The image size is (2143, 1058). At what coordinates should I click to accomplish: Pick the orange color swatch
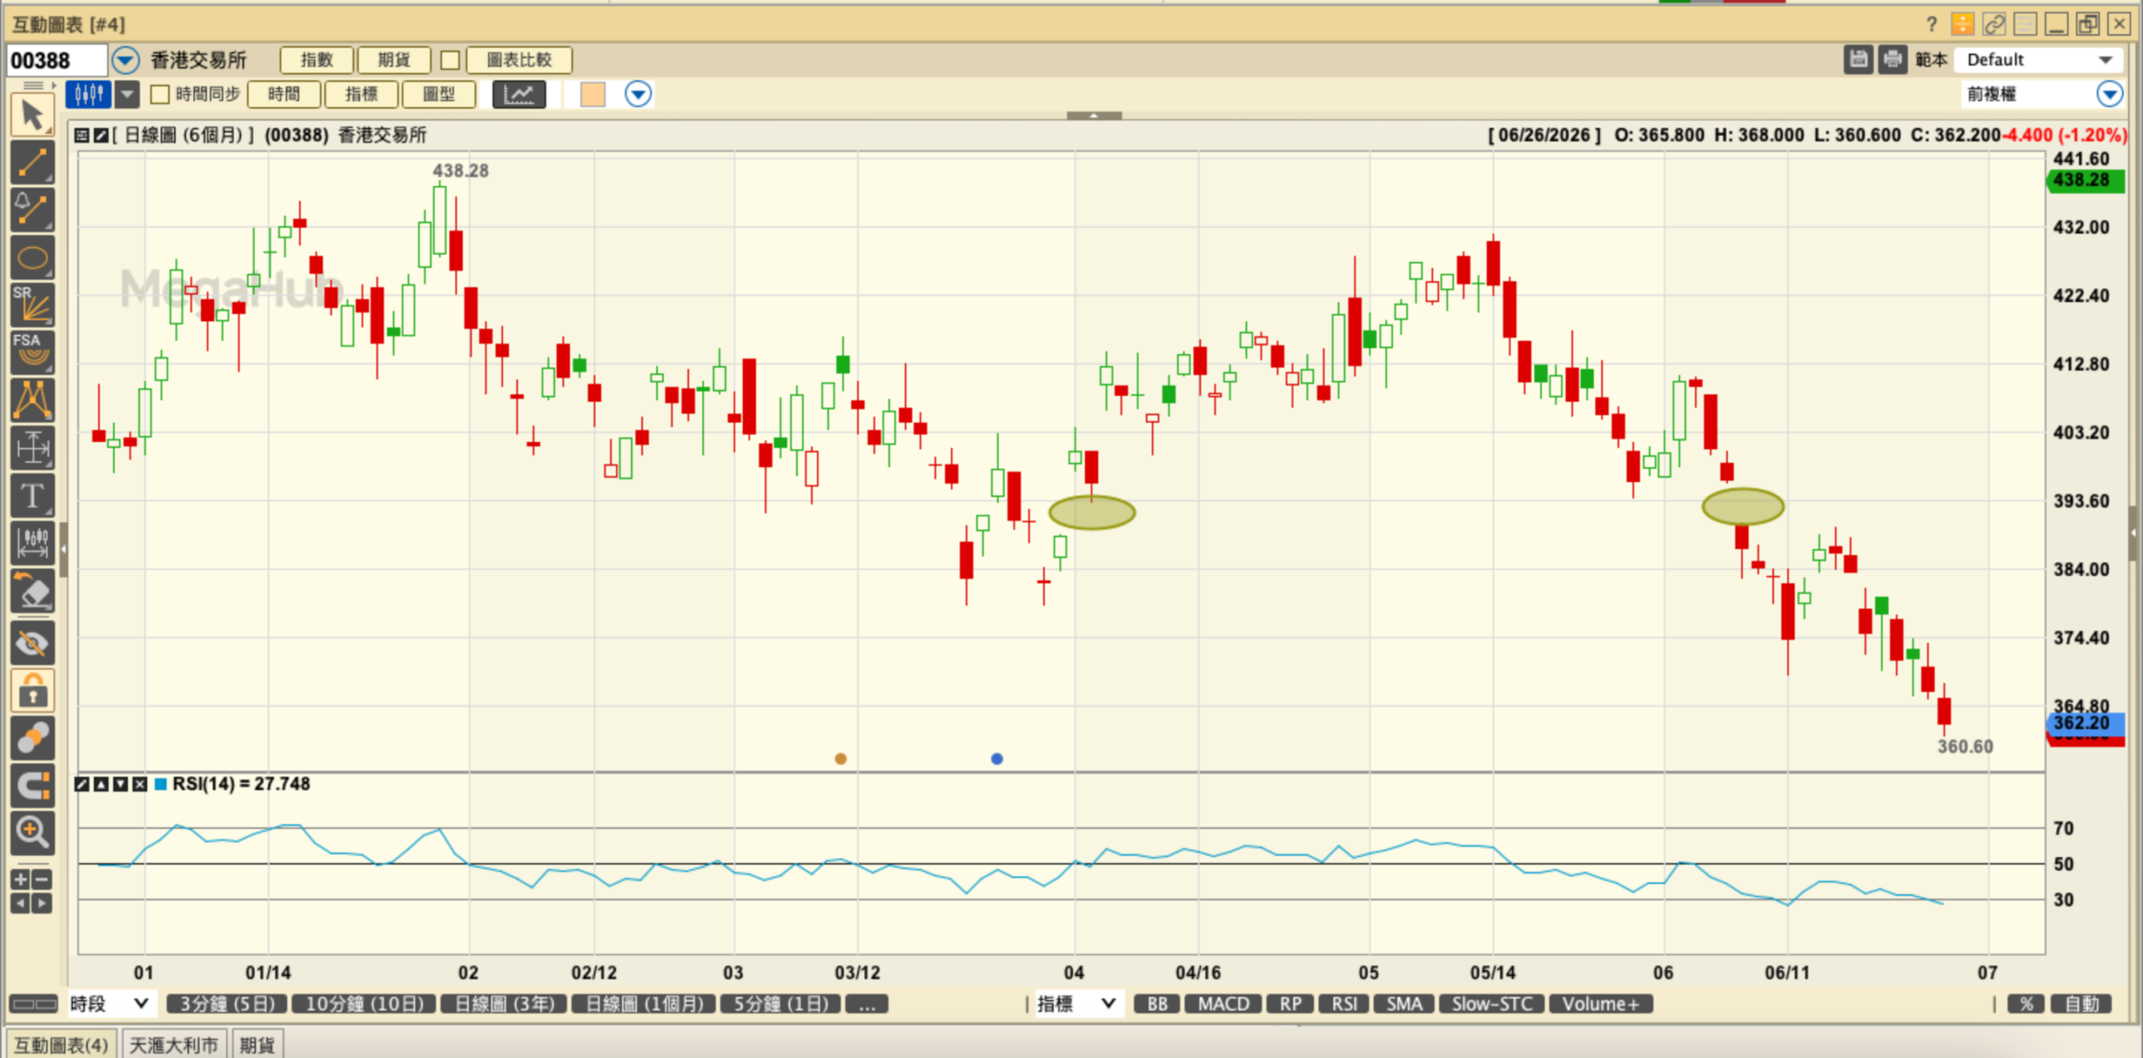593,95
